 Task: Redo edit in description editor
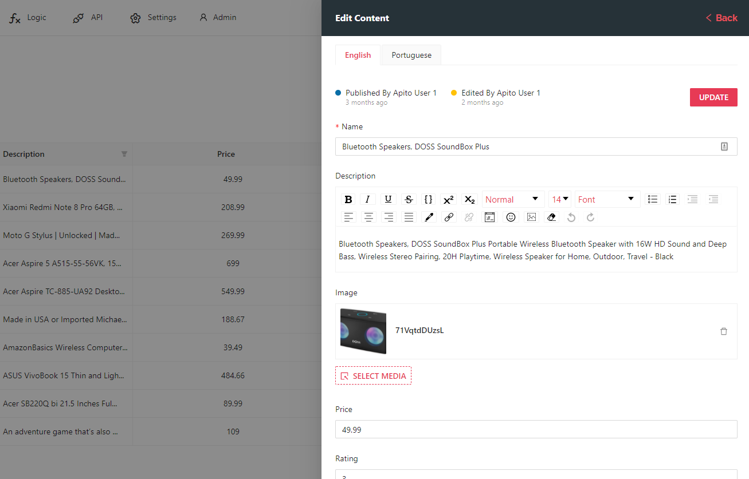[591, 217]
